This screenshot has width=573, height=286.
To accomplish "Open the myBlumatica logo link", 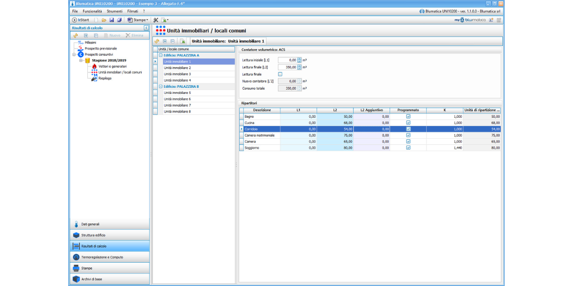I will tap(470, 20).
